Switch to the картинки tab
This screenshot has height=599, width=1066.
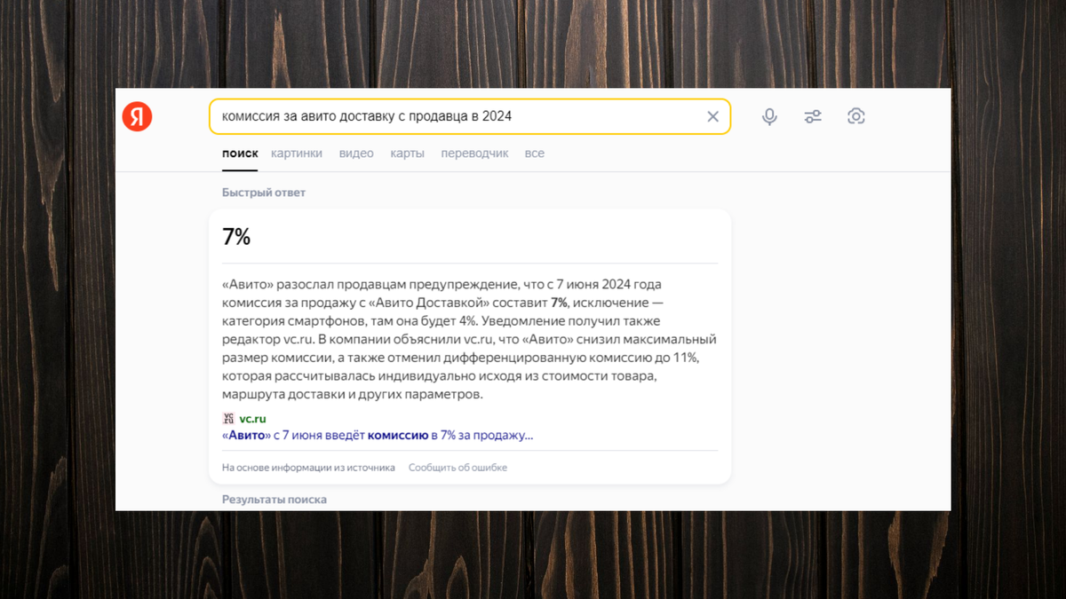click(297, 154)
